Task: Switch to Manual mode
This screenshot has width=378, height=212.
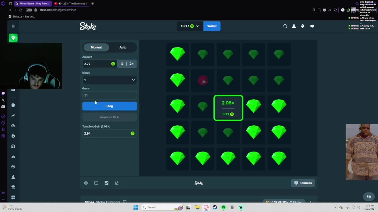Action: [x=96, y=47]
